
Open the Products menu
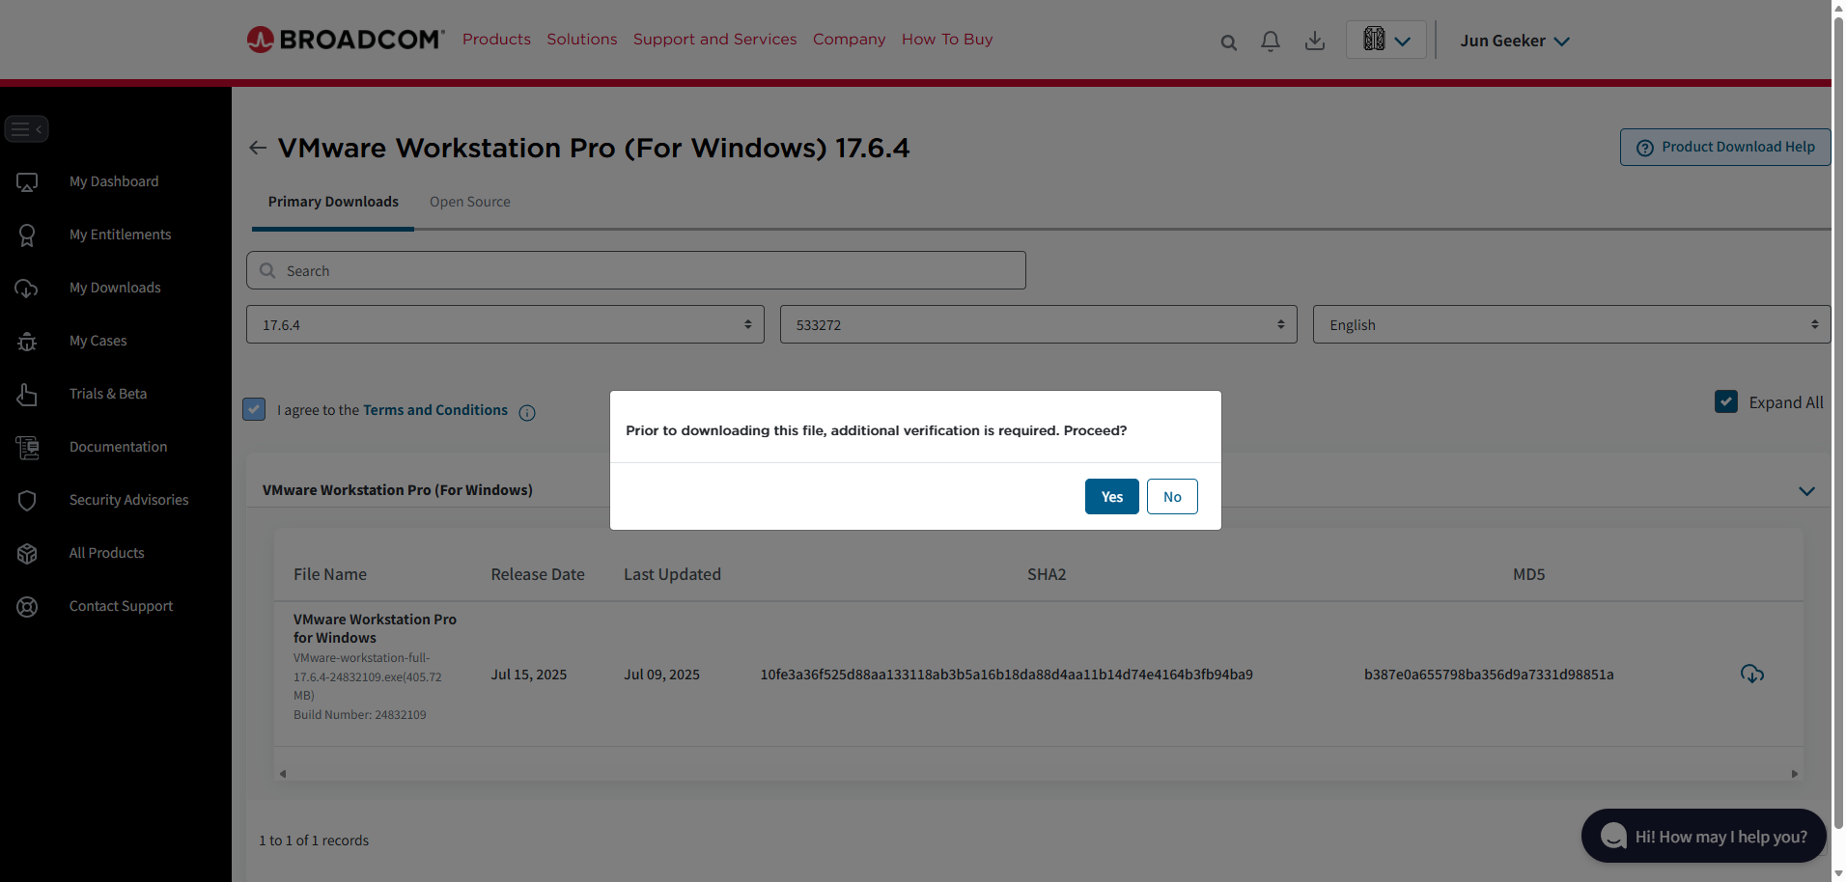[496, 40]
